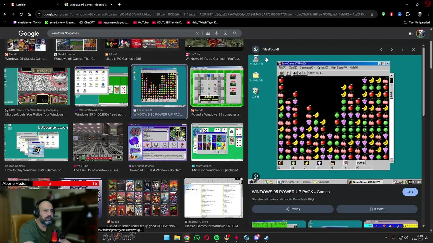The image size is (433, 243).
Task: Select the Hover thumbnail from ABC News
Action: tap(37, 86)
